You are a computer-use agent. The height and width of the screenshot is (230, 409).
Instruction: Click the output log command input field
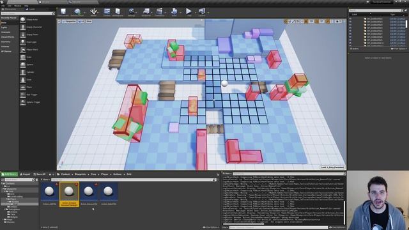click(279, 227)
